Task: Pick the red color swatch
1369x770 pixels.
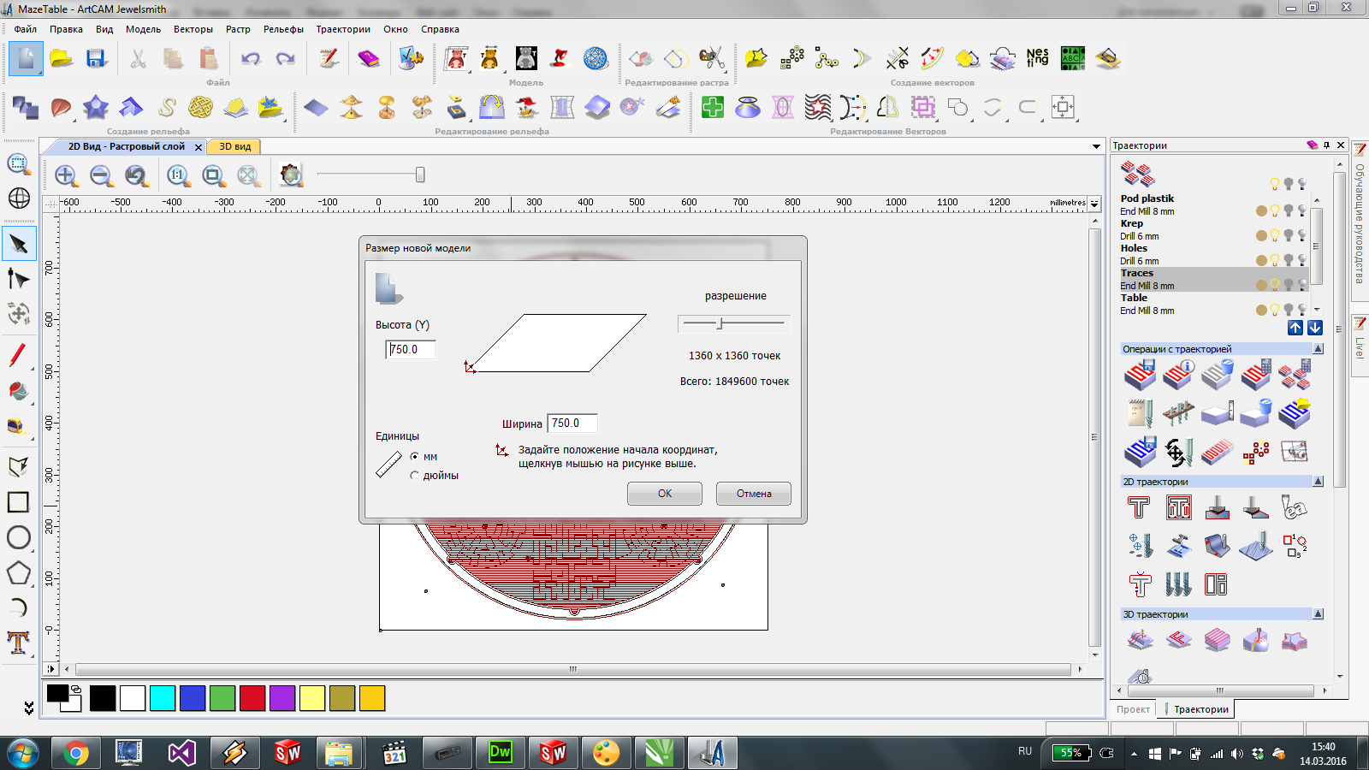Action: [x=252, y=698]
